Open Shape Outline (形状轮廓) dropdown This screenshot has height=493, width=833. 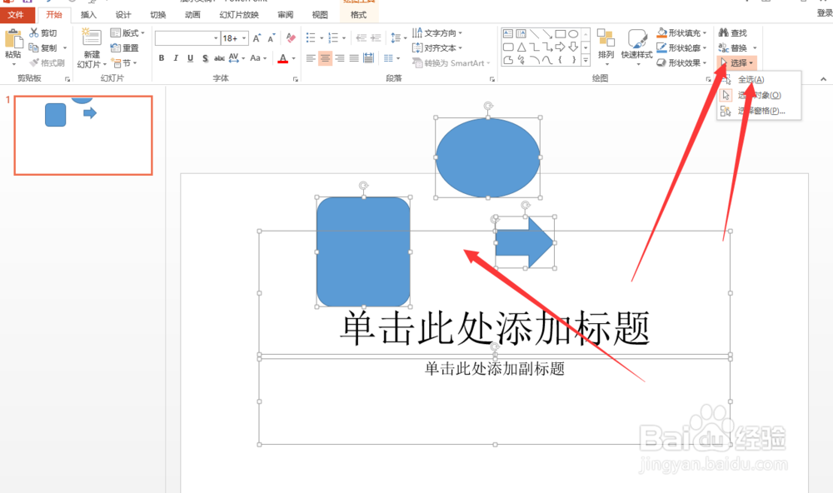(x=681, y=47)
